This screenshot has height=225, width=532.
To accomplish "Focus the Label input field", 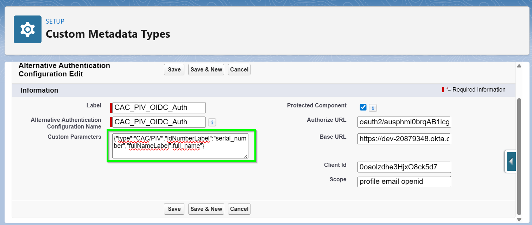I will 159,108.
